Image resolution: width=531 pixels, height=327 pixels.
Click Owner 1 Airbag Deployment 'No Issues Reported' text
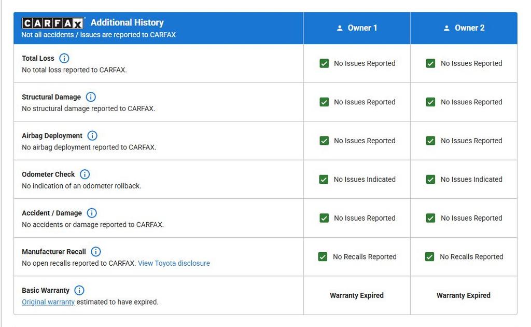point(365,141)
